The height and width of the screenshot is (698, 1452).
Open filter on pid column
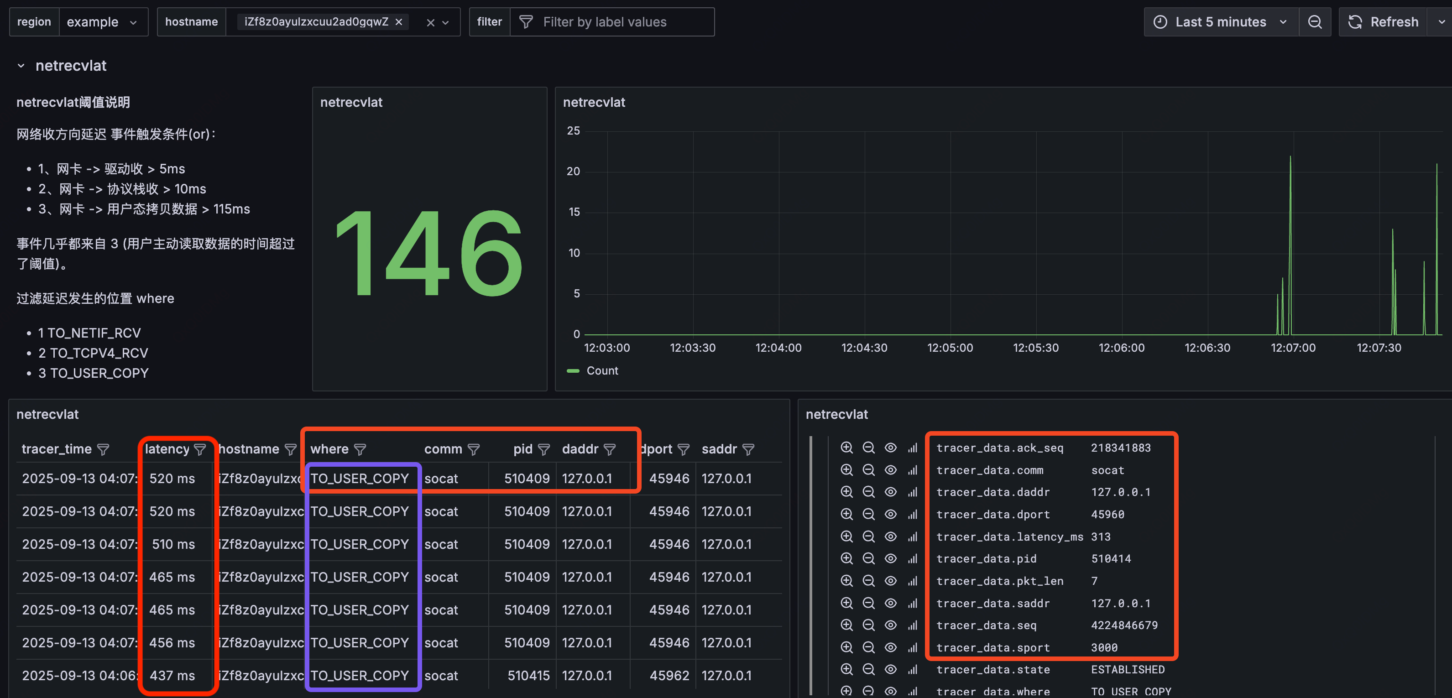pos(544,449)
